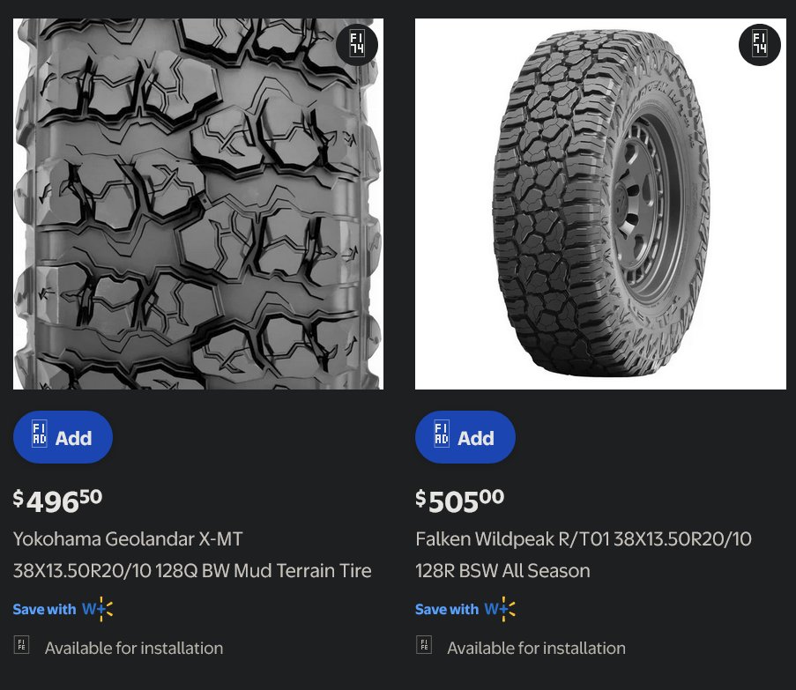Click 'Save with' under the $505.00 tire
Viewport: 796px width, 690px height.
click(447, 609)
